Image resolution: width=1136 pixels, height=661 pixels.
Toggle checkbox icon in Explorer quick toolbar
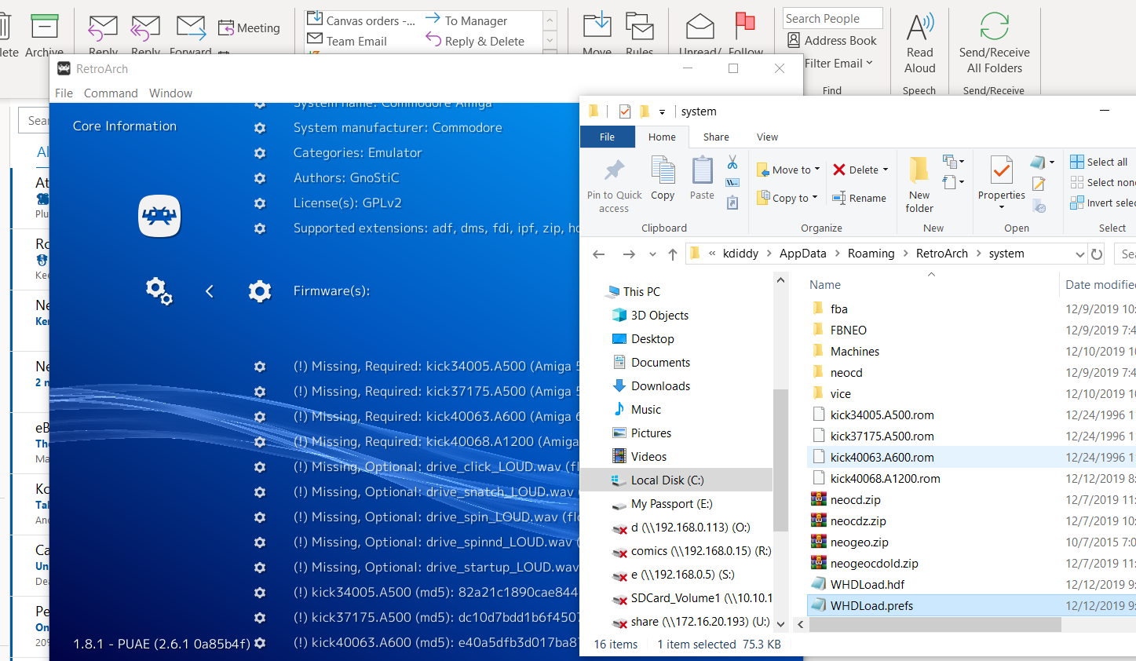625,111
